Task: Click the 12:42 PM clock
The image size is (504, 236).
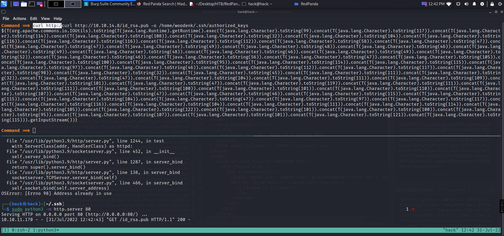Action: pos(436,4)
